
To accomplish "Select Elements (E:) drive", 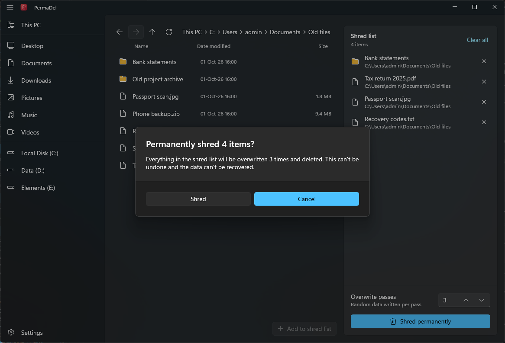I will click(x=52, y=188).
